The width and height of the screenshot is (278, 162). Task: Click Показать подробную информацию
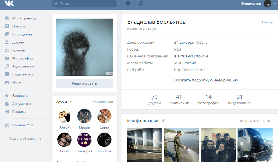(x=206, y=80)
